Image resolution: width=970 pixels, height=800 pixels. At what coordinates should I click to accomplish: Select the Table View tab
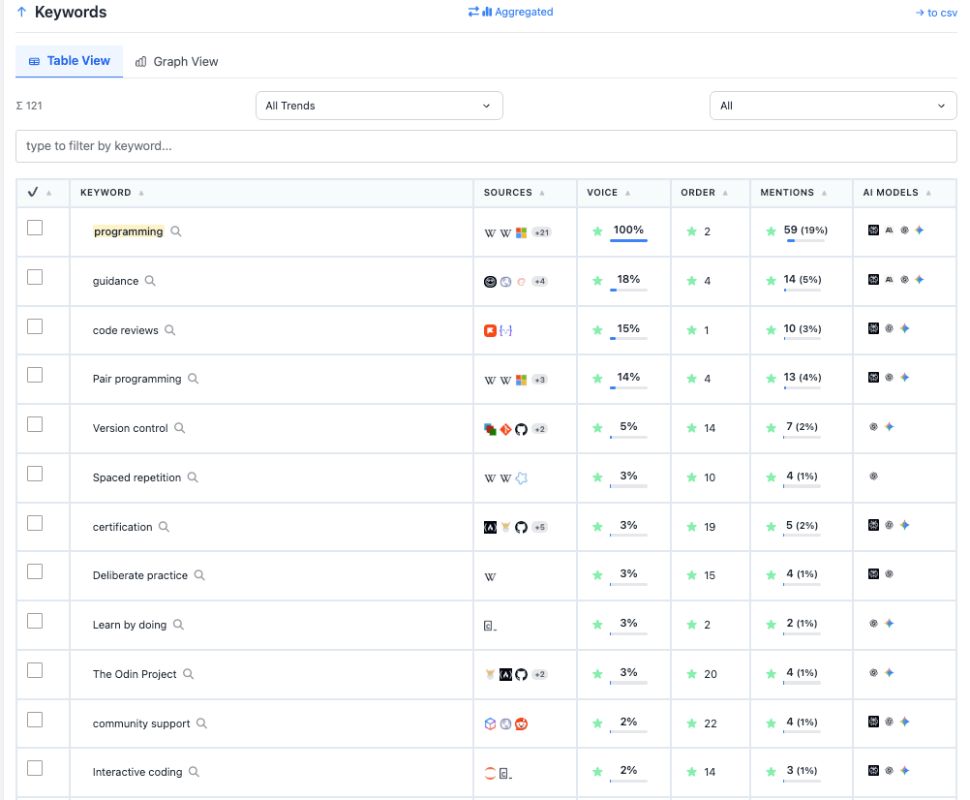coord(69,60)
